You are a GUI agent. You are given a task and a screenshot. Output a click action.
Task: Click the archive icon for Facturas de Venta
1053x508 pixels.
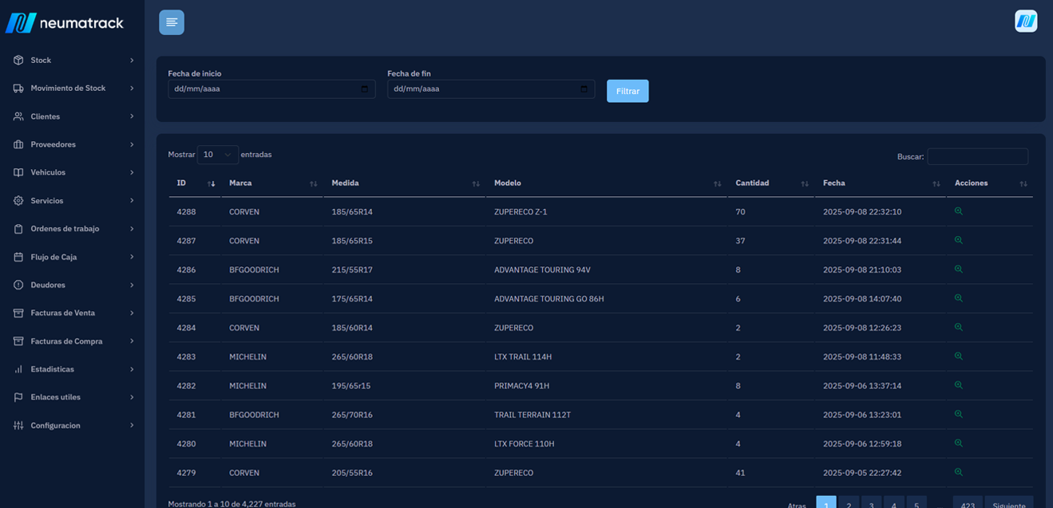pos(18,313)
